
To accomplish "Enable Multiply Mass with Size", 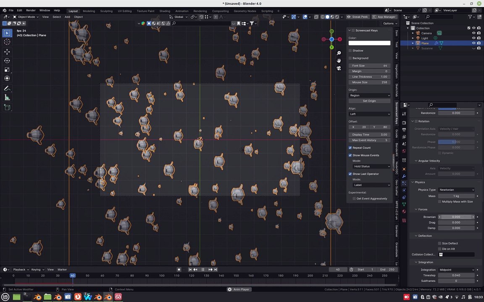I will tap(439, 201).
